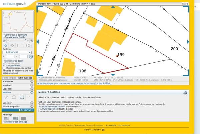This screenshot has width=200, height=134.
Task: Click the DÉSACTIVER button
Action: click(x=18, y=110)
